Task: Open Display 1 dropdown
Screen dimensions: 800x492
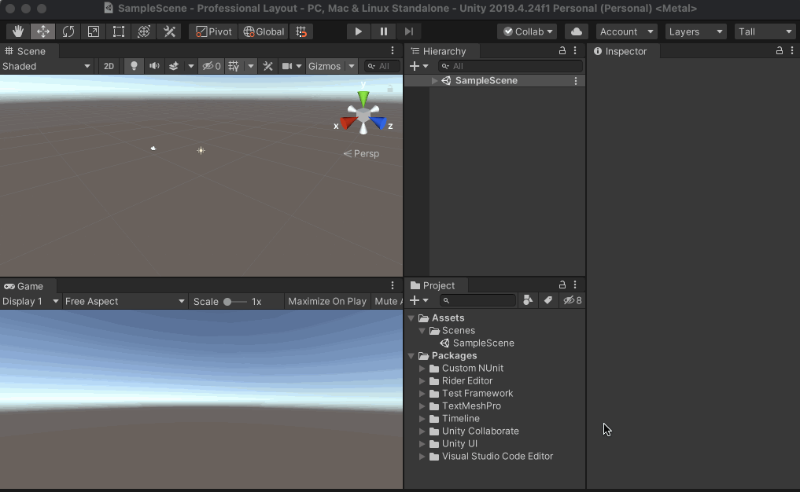Action: point(31,301)
